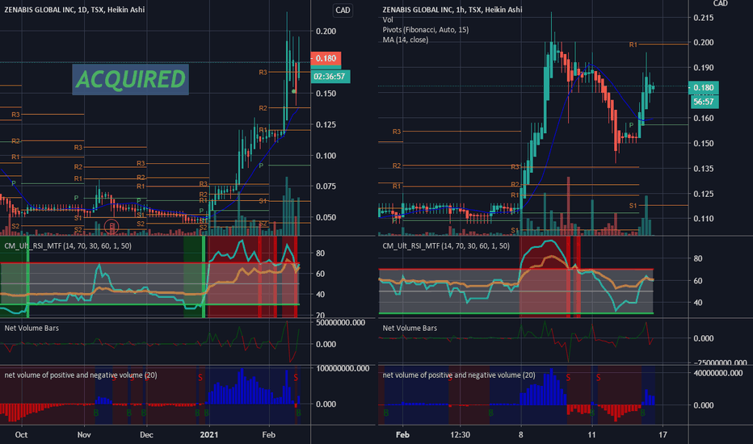Click the 17 date label on the hourly time axis
The image size is (753, 444).
point(663,435)
